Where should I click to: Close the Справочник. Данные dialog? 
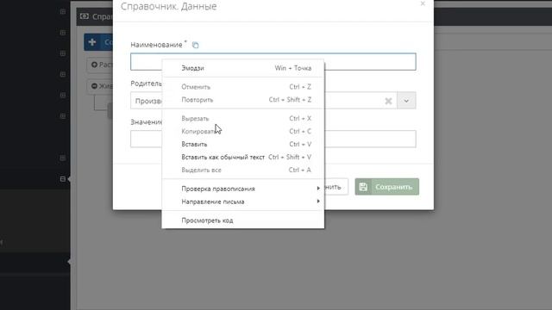click(423, 3)
